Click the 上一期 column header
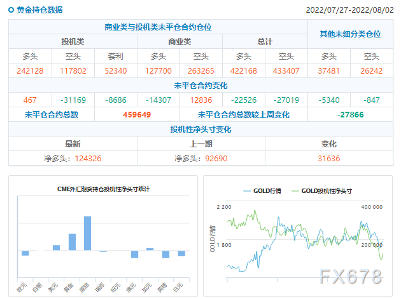The height and width of the screenshot is (299, 401). click(201, 143)
